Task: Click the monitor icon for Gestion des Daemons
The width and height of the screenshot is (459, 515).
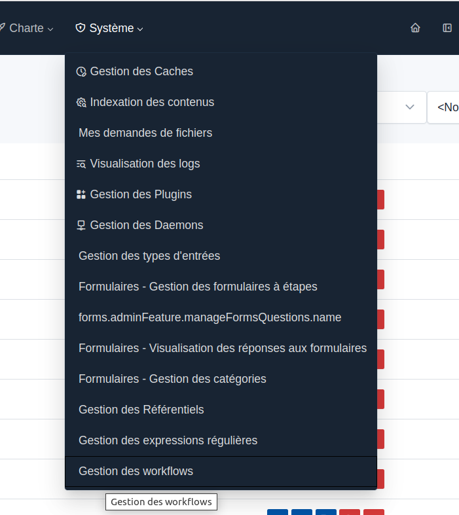Action: [x=81, y=225]
